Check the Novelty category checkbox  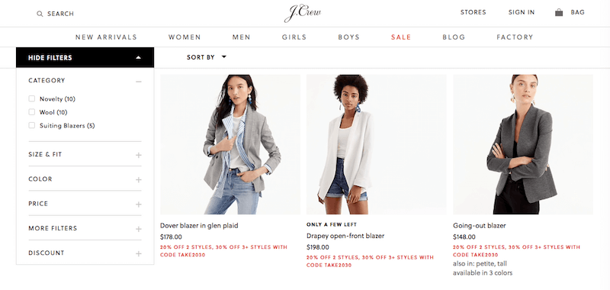click(x=32, y=99)
